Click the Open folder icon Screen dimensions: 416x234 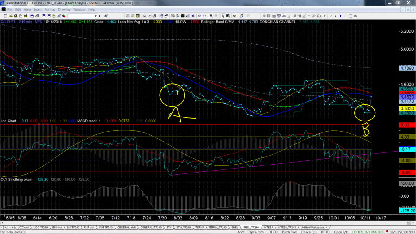[11, 16]
